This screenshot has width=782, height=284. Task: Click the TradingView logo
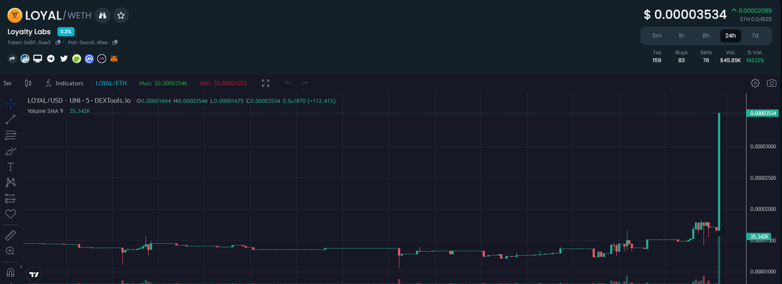click(33, 274)
